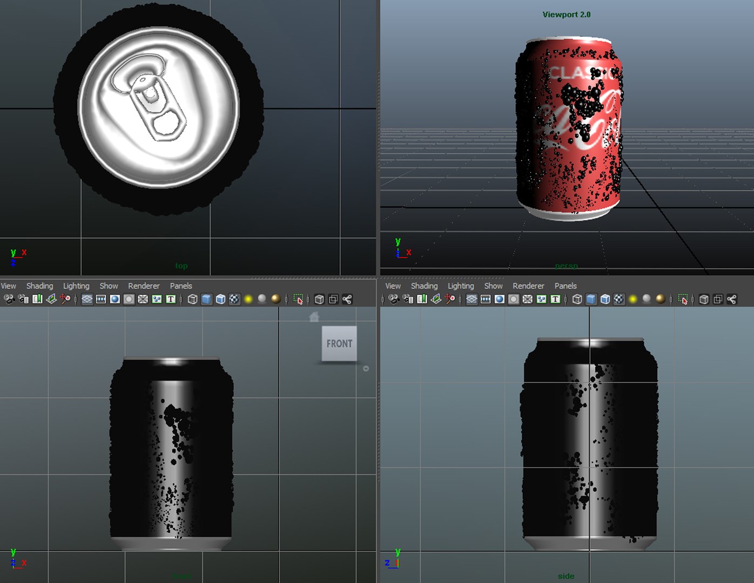Click Image Plane icon in side panel toolbar
This screenshot has height=583, width=754.
436,299
